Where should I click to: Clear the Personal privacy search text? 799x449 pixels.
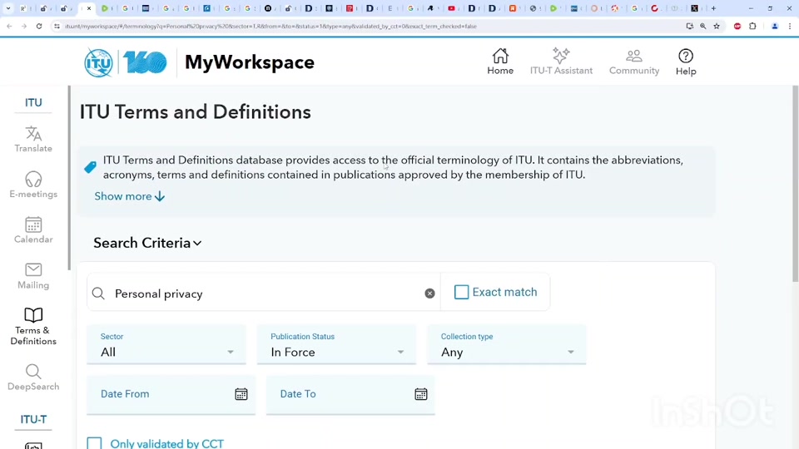[x=429, y=294]
